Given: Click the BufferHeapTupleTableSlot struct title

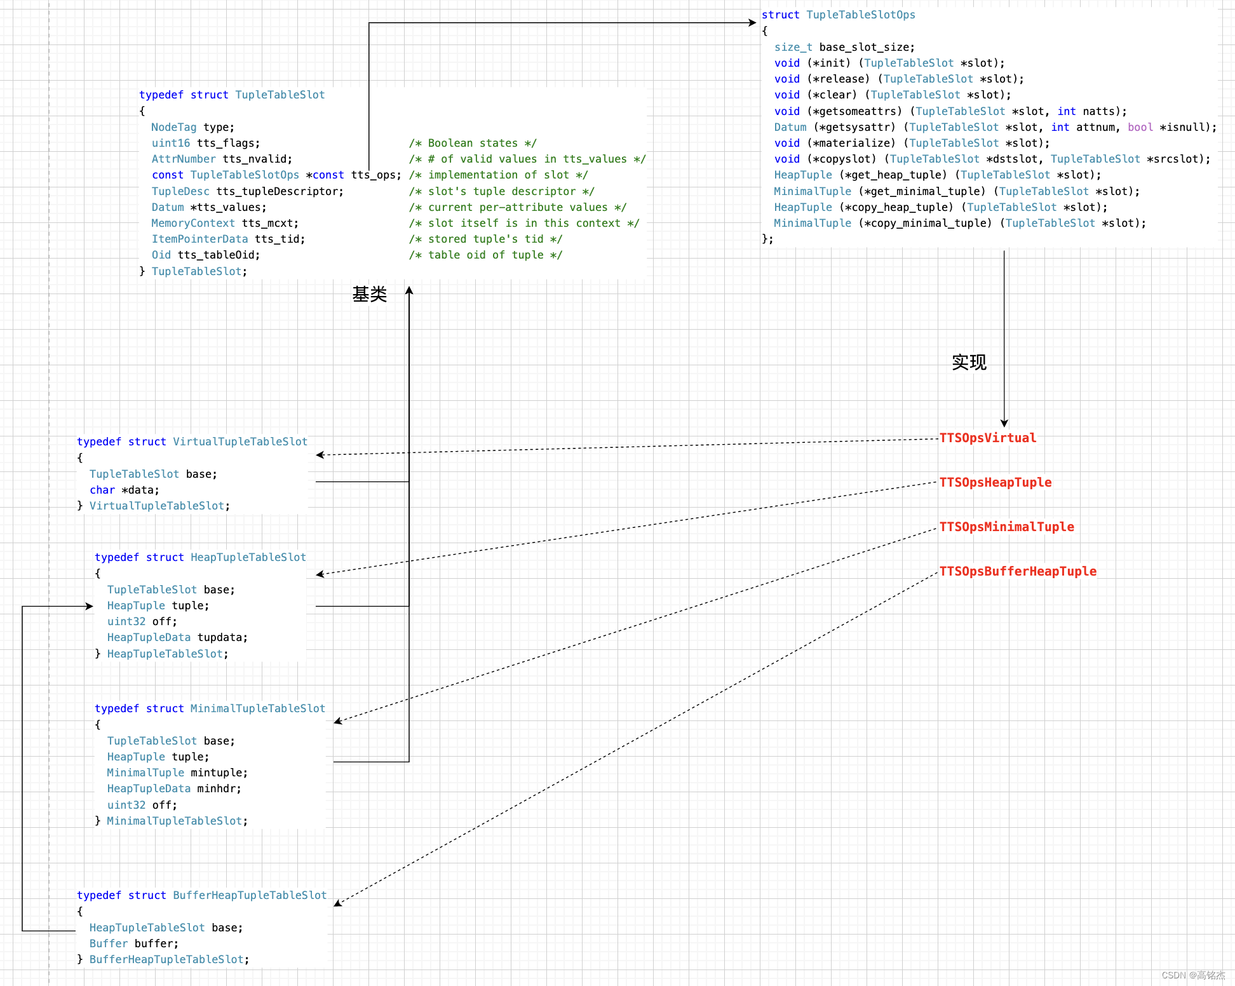Looking at the screenshot, I should (201, 895).
